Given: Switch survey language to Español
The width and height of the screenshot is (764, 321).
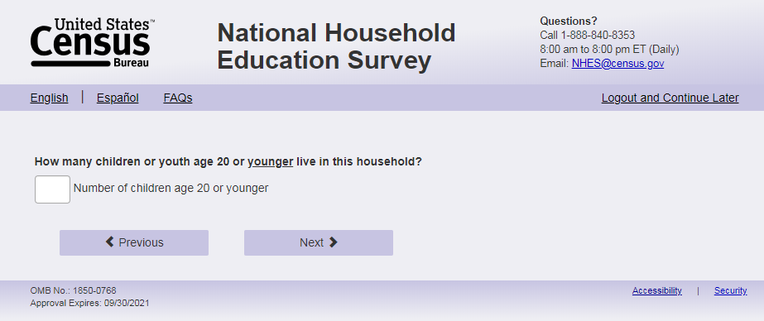Looking at the screenshot, I should tap(118, 98).
